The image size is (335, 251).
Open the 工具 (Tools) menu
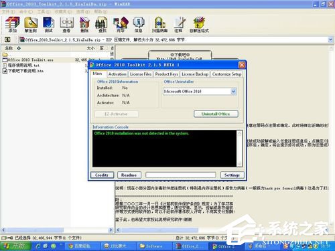coord(44,11)
